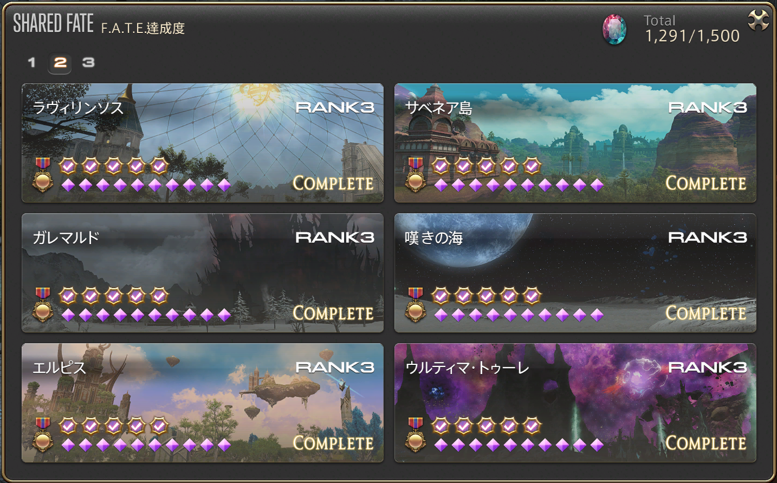The height and width of the screenshot is (483, 777).
Task: Open the ウルティマ・トゥーレ zone thumbnail
Action: pos(575,403)
